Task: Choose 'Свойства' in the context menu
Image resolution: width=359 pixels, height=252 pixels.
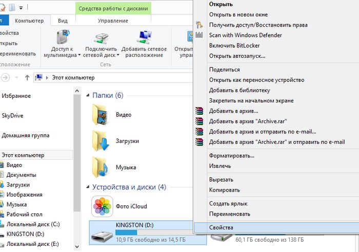Action: click(x=221, y=227)
